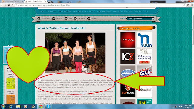Submit search with the arrow button
This screenshot has width=194, height=109.
point(153,19)
